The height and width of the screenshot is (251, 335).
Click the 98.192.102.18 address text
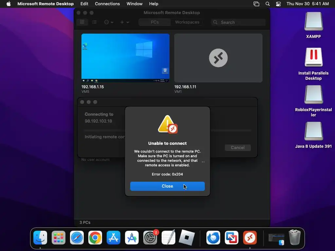pyautogui.click(x=98, y=121)
